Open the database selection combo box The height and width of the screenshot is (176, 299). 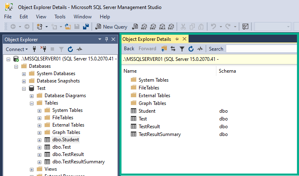(x=272, y=27)
